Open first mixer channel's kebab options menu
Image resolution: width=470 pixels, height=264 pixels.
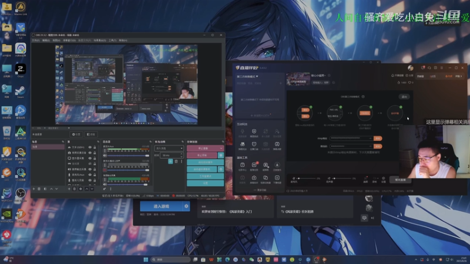(105, 151)
